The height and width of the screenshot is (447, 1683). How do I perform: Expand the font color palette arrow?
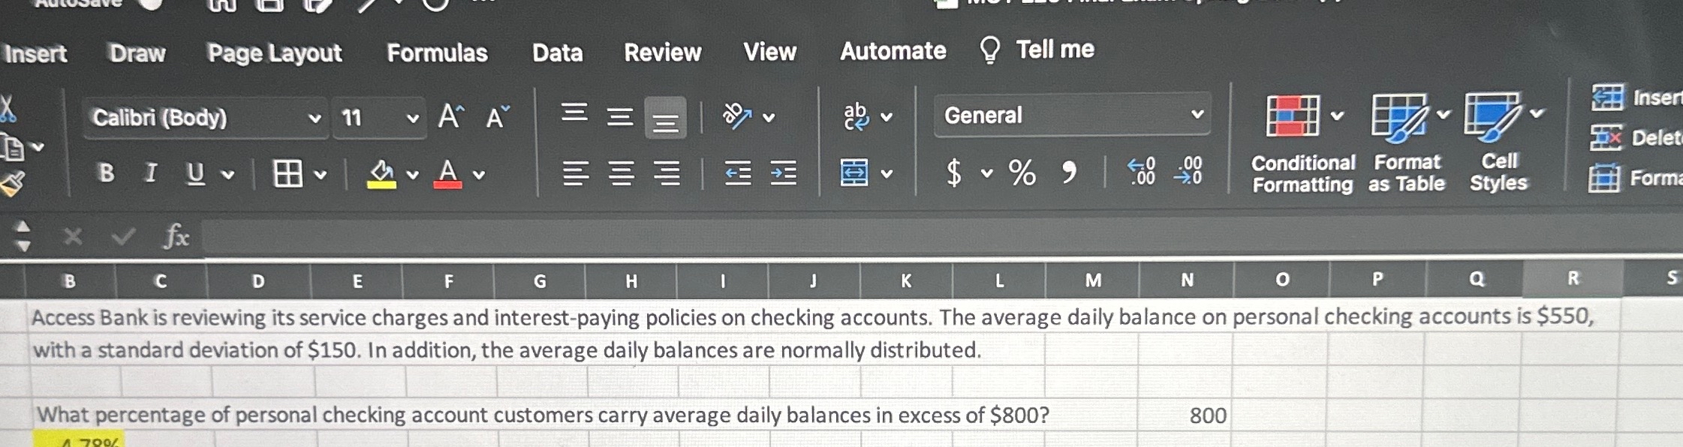[x=479, y=175]
